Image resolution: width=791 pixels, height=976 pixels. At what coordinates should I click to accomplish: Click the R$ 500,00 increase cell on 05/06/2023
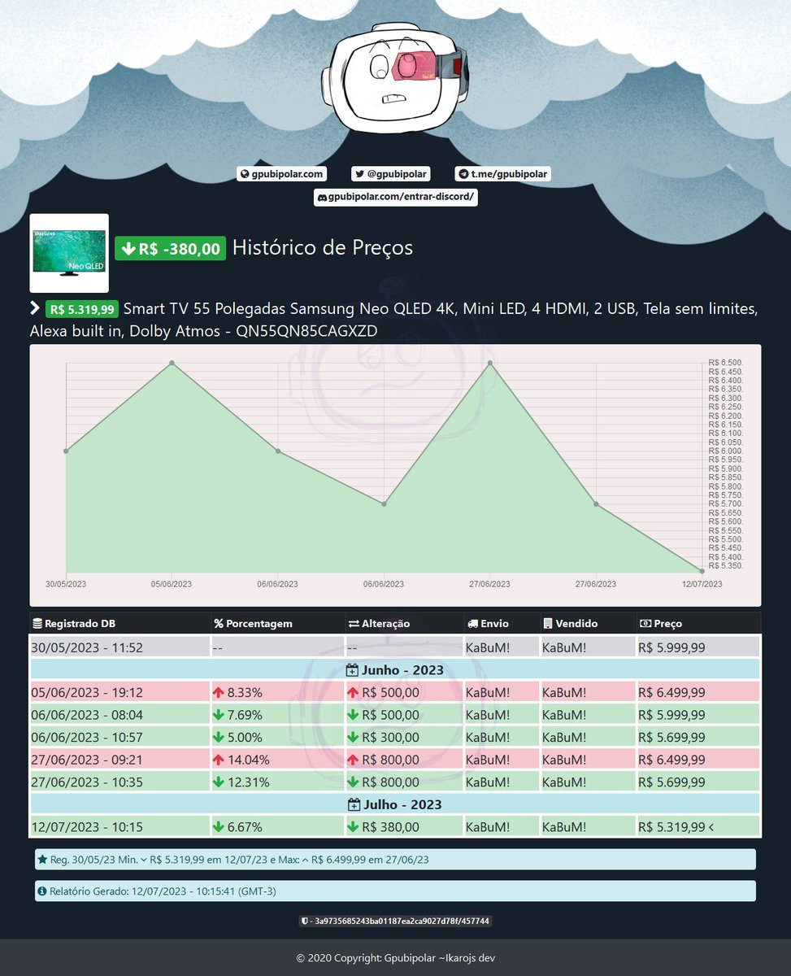pyautogui.click(x=403, y=693)
